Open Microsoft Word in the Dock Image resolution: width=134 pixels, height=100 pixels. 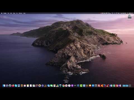111,86
